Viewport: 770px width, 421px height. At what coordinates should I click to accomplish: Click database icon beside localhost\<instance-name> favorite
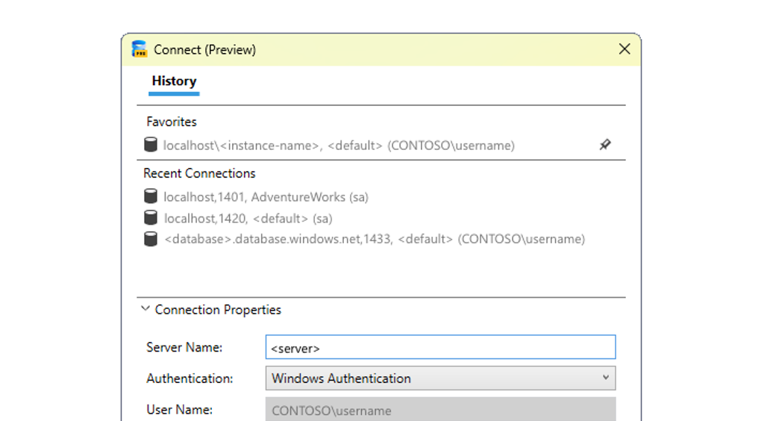click(x=151, y=145)
